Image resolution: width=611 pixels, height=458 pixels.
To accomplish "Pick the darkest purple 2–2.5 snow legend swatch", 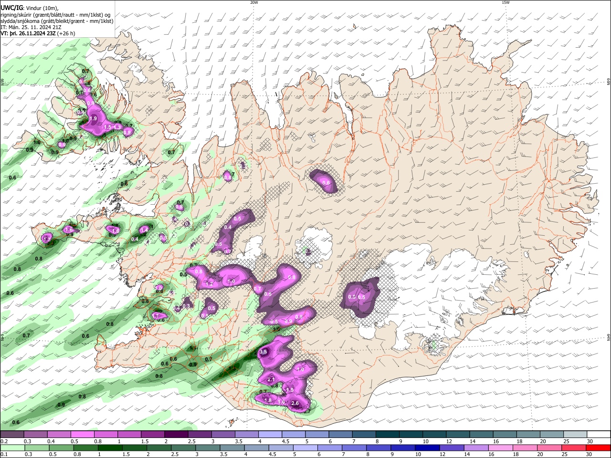I will pyautogui.click(x=176, y=435).
